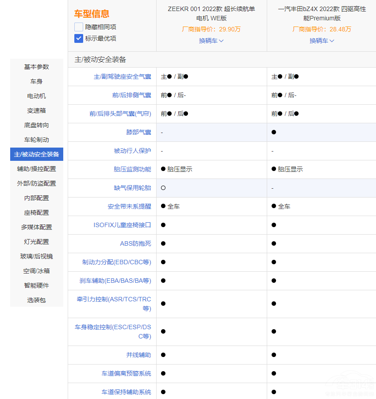Check the 隐藏相同项 checkbox
Viewport: 376px width, 399px height.
click(79, 27)
